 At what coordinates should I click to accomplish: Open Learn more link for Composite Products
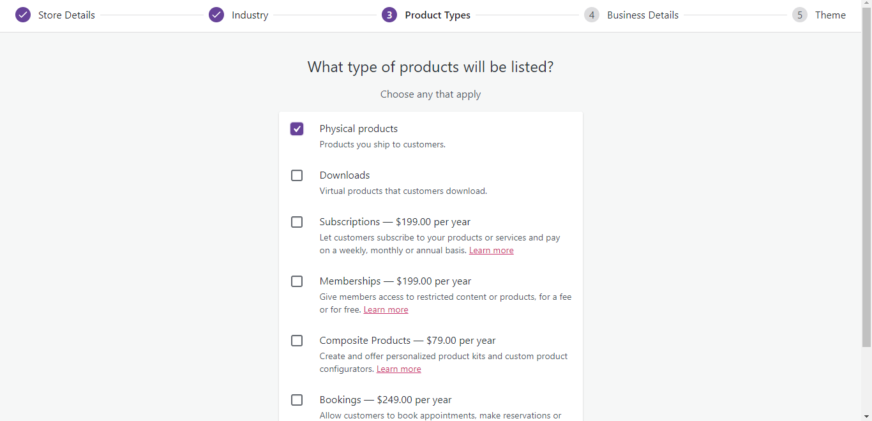coord(398,369)
